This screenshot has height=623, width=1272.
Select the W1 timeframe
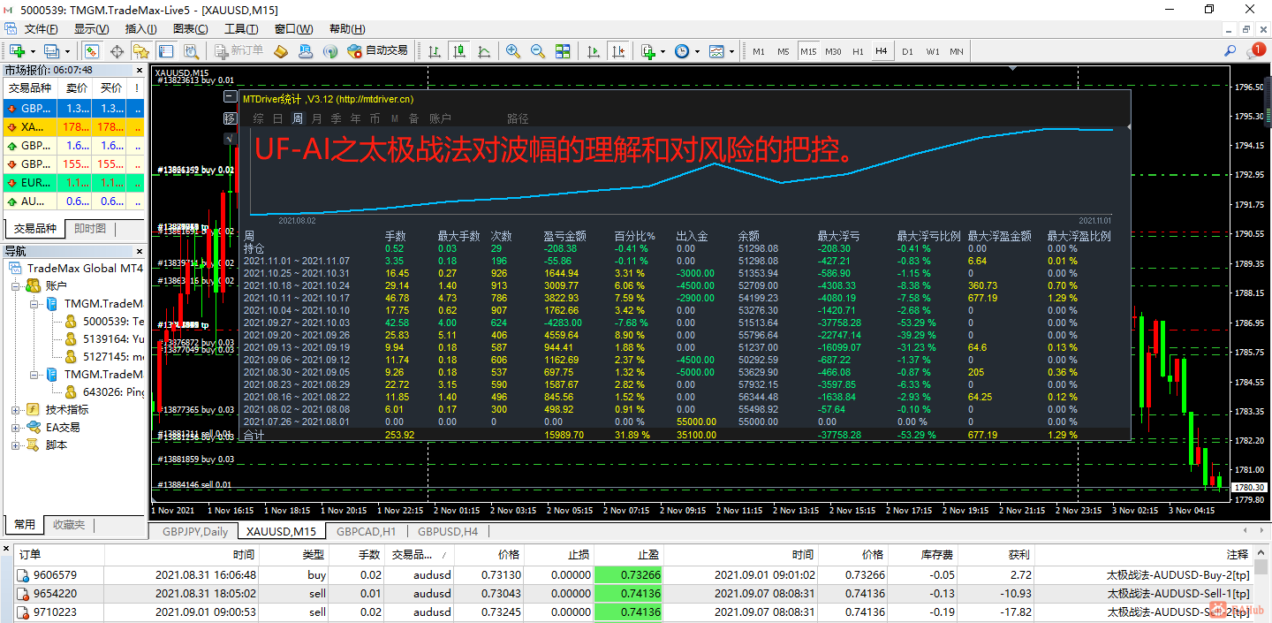pos(933,51)
